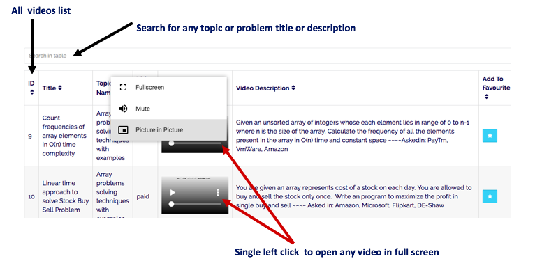Add video 9 to favourites with star
Screen dimensions: 535x268
(490, 136)
